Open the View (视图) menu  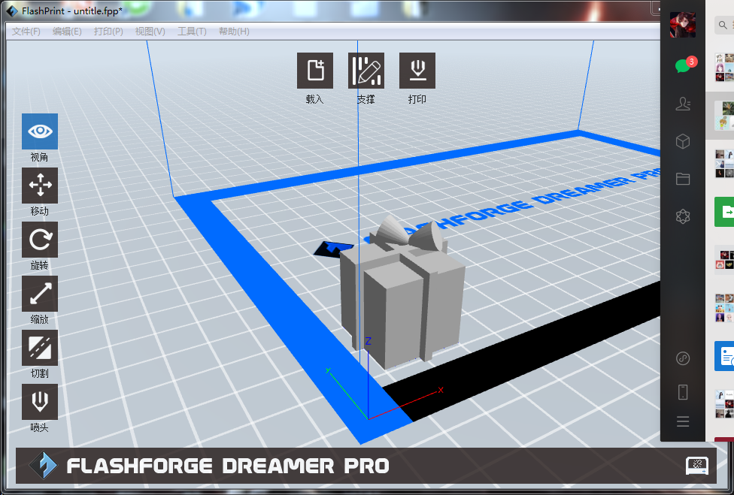click(x=150, y=32)
